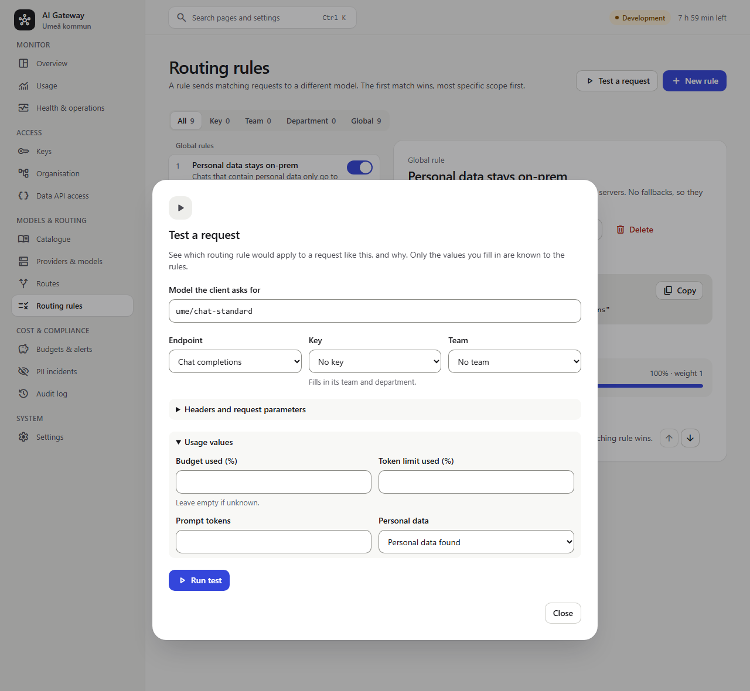Collapse the Usage values section
Image resolution: width=750 pixels, height=691 pixels.
click(375, 442)
